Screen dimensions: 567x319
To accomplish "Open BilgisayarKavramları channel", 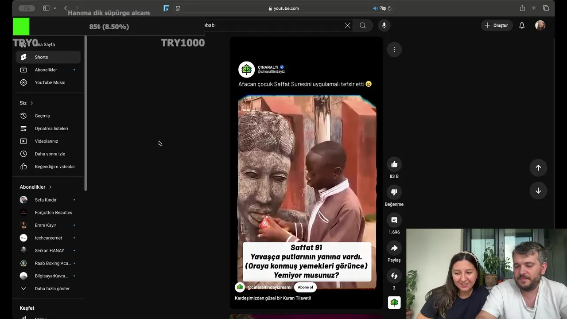I will [48, 276].
